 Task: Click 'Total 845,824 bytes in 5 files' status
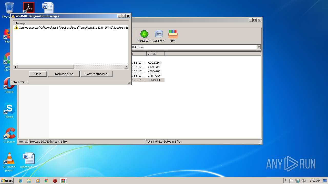[164, 142]
